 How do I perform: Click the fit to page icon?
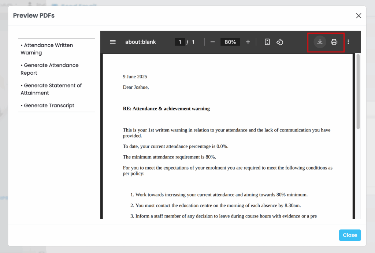pyautogui.click(x=267, y=42)
